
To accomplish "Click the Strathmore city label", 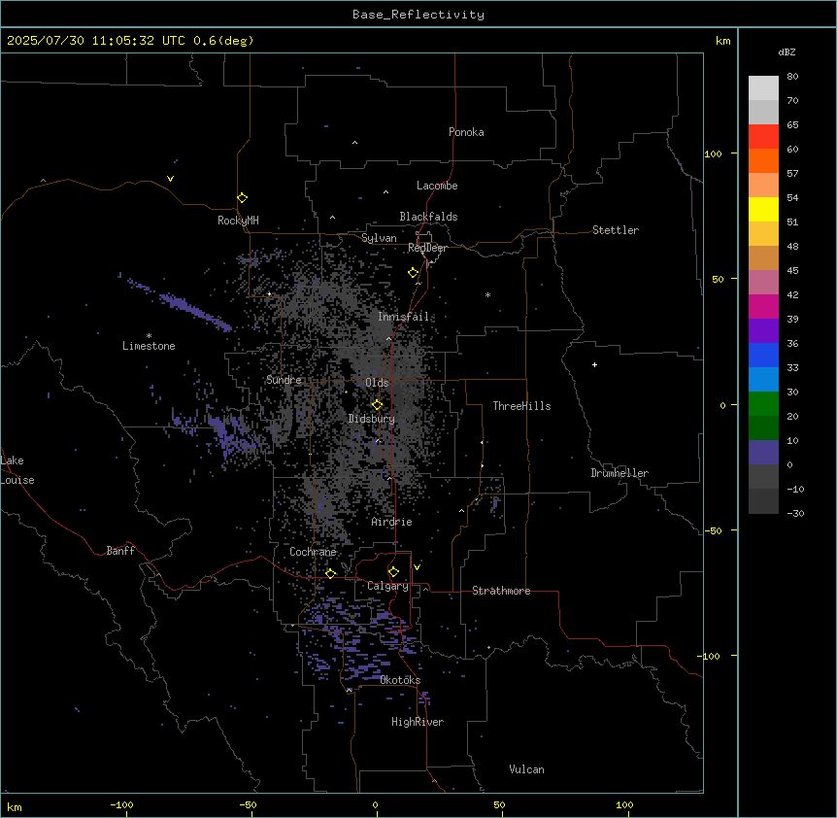I will pos(501,591).
